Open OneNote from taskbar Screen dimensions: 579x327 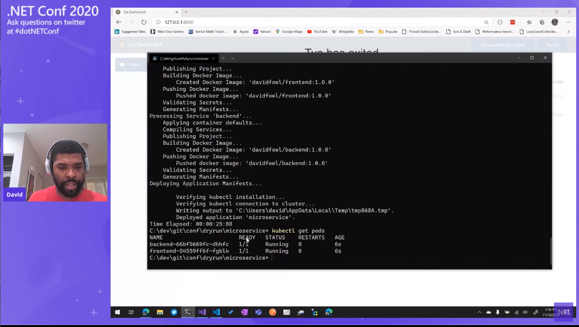pyautogui.click(x=244, y=312)
